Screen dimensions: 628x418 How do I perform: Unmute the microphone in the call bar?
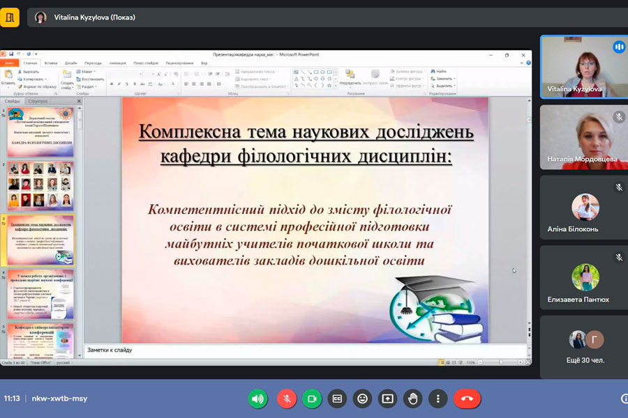(x=286, y=398)
